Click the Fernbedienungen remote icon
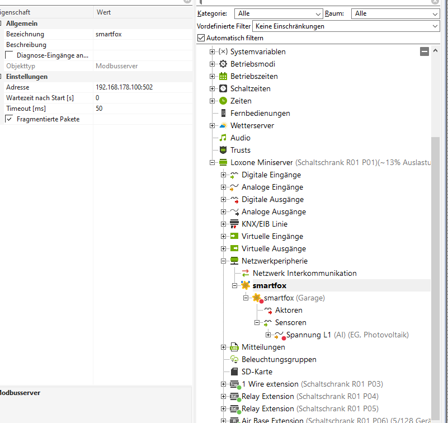The width and height of the screenshot is (448, 423). 223,113
